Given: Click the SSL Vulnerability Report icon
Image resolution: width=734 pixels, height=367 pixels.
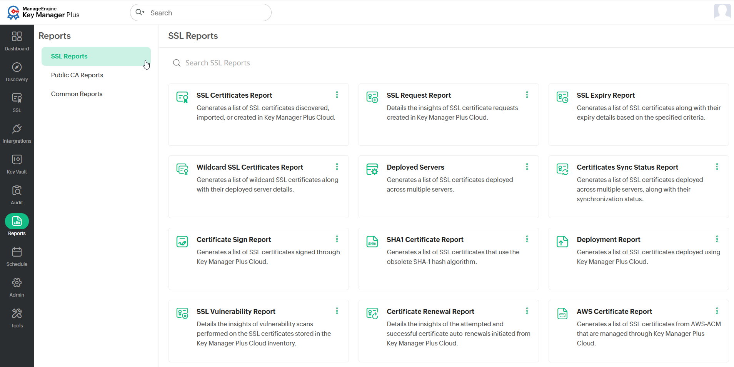Looking at the screenshot, I should point(182,313).
